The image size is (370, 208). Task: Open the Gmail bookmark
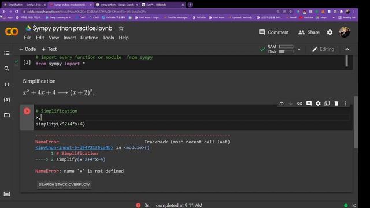pos(291,18)
